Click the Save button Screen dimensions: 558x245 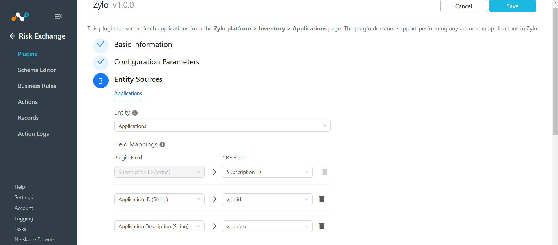pyautogui.click(x=512, y=6)
